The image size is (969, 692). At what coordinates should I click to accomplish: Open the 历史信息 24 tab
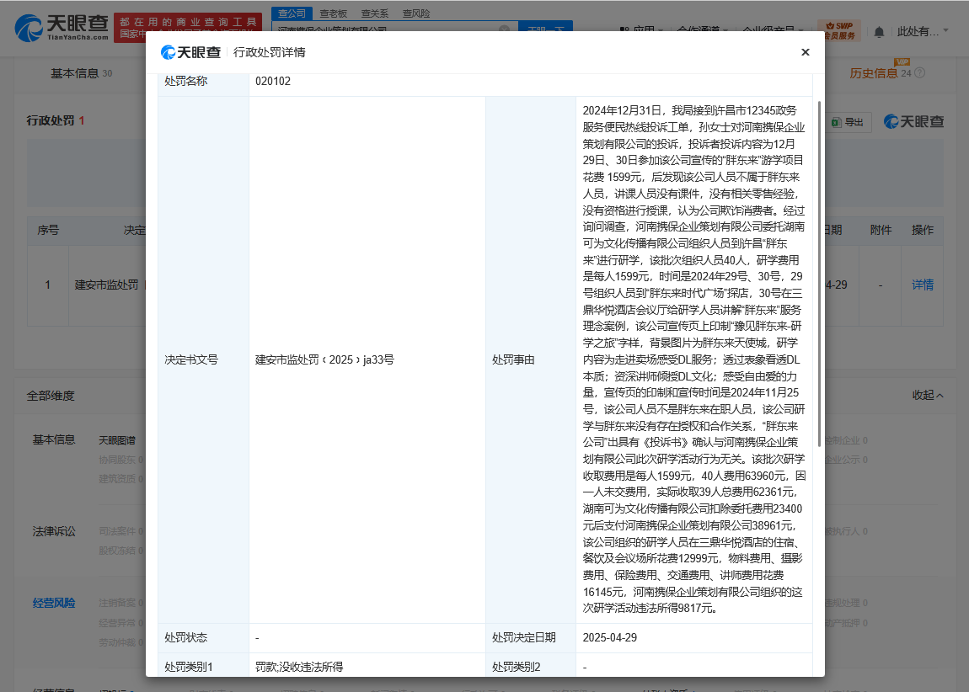point(881,73)
